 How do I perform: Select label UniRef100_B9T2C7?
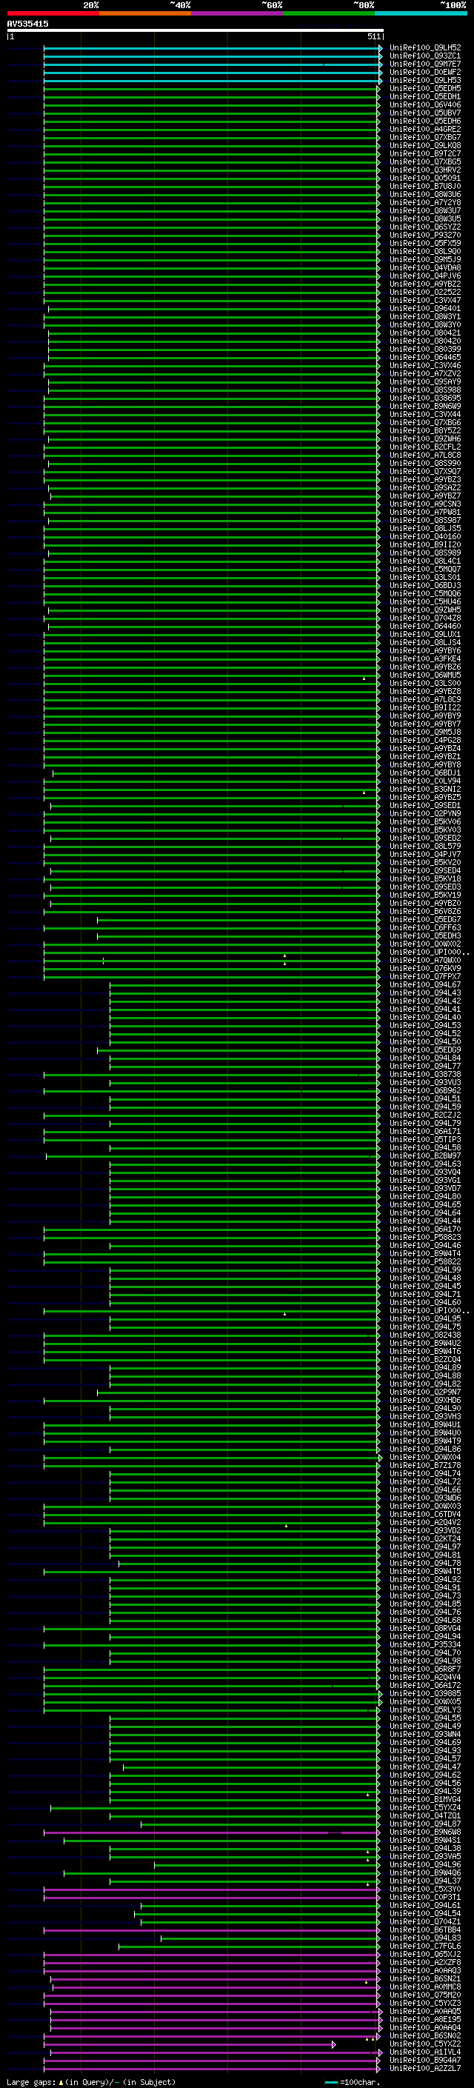click(x=424, y=153)
